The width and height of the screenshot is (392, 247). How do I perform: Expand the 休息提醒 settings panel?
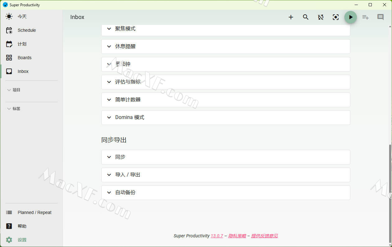226,46
